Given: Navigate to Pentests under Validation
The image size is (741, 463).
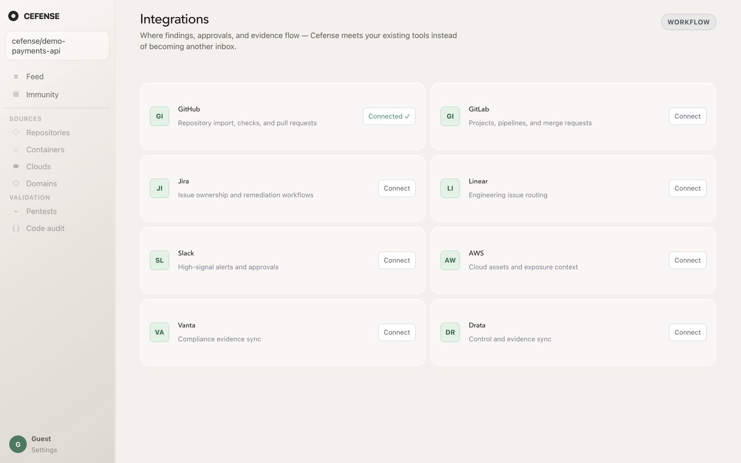Looking at the screenshot, I should [42, 211].
